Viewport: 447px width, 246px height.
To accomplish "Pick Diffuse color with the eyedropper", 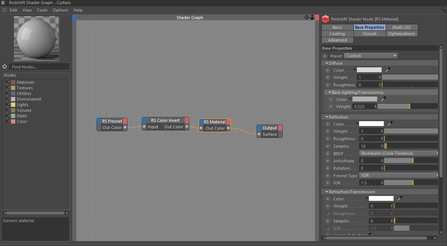I will click(x=388, y=70).
